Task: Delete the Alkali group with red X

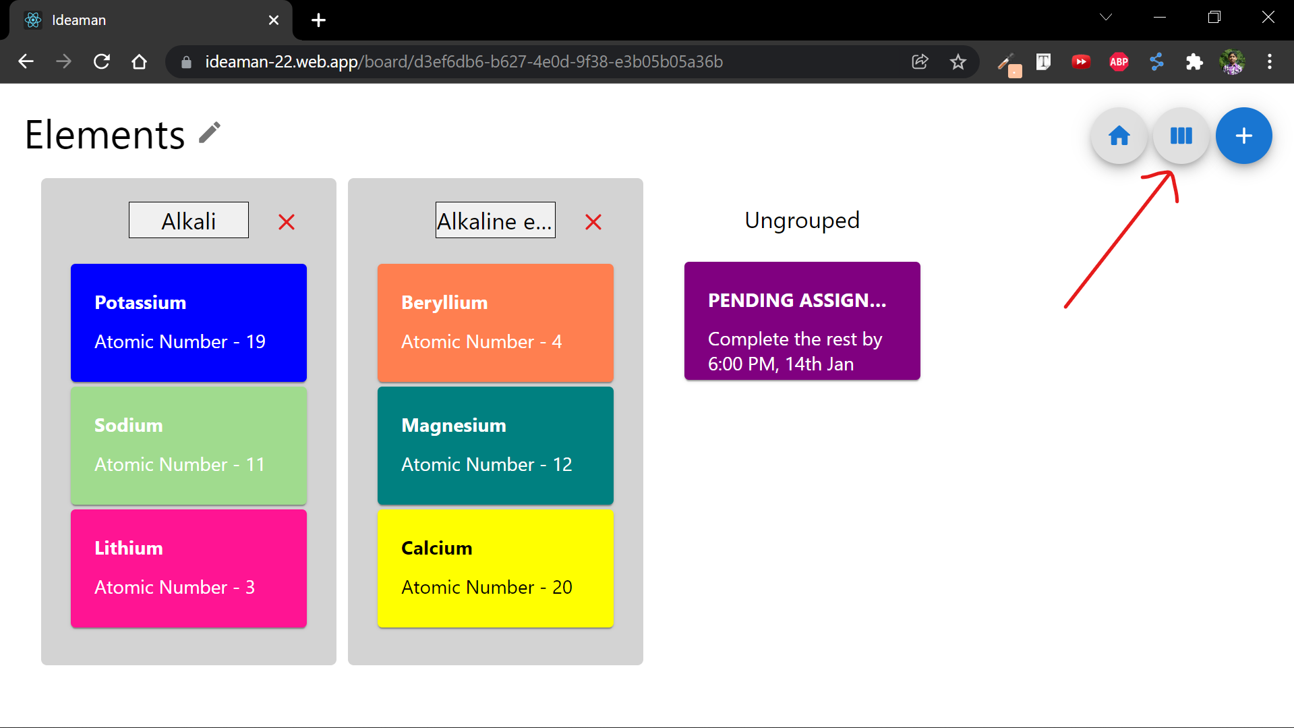Action: (287, 222)
